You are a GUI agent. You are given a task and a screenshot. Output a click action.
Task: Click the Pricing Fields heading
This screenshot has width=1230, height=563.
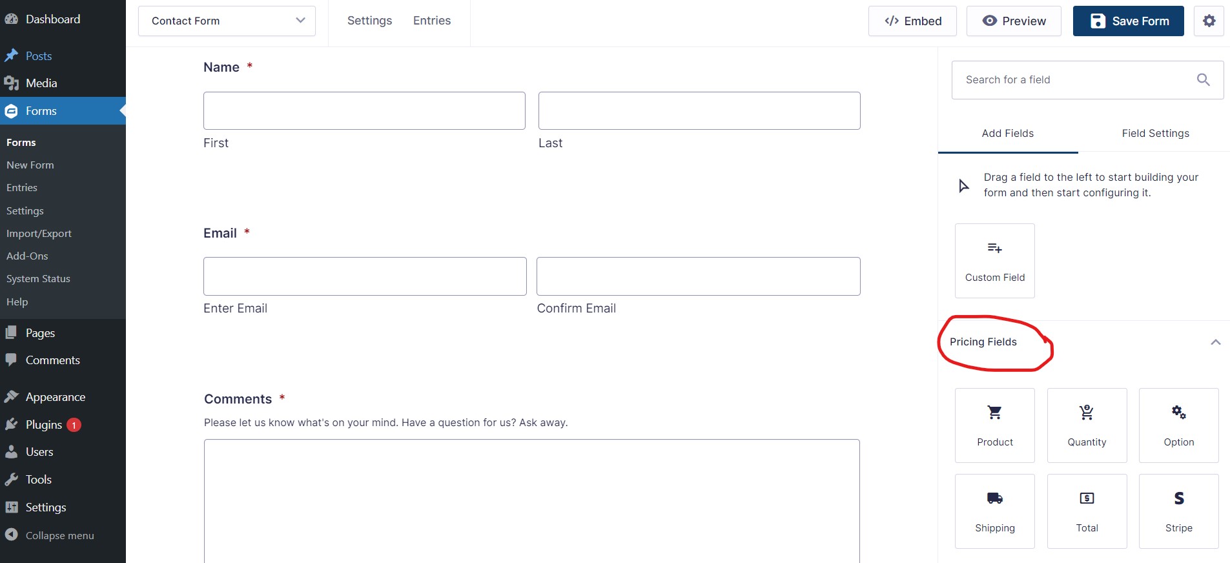(983, 342)
